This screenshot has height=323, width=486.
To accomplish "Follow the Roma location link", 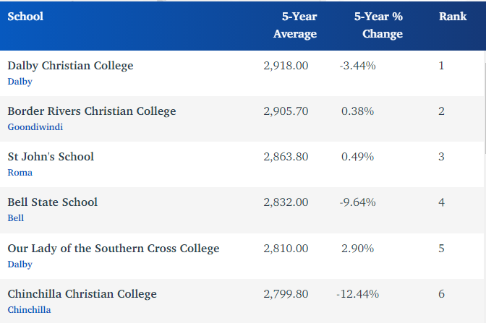I will click(20, 173).
